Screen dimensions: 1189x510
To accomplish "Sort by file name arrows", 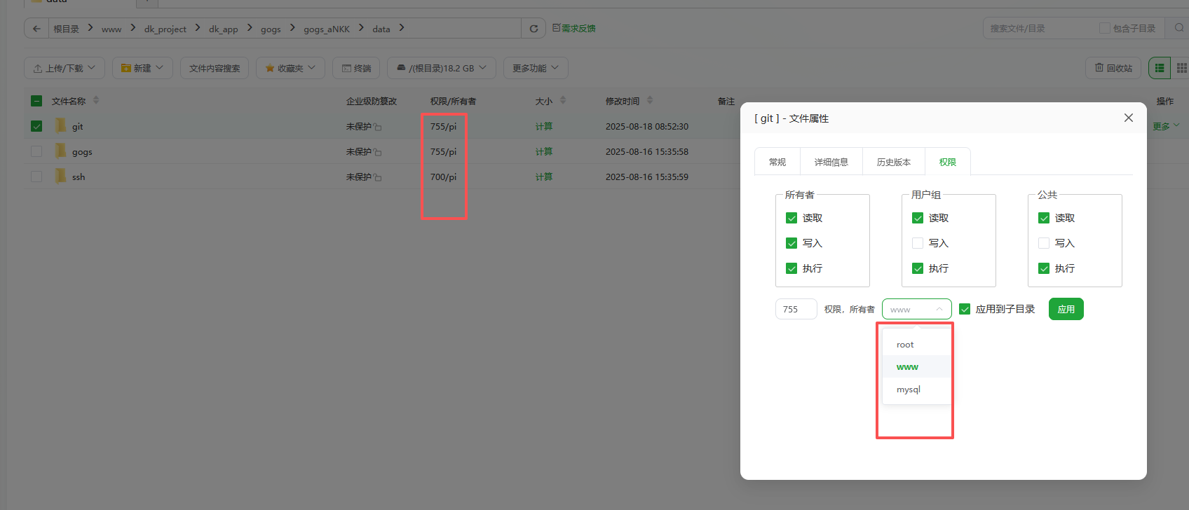I will point(96,101).
